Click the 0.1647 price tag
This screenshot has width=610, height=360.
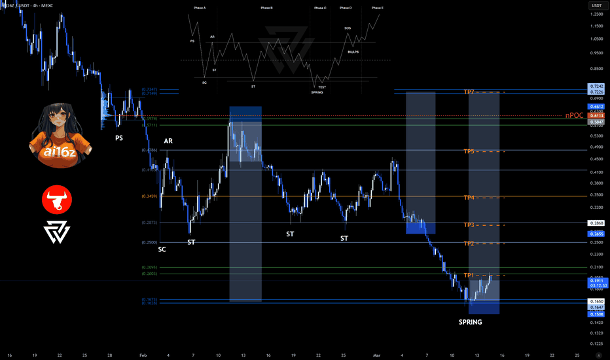pyautogui.click(x=596, y=308)
